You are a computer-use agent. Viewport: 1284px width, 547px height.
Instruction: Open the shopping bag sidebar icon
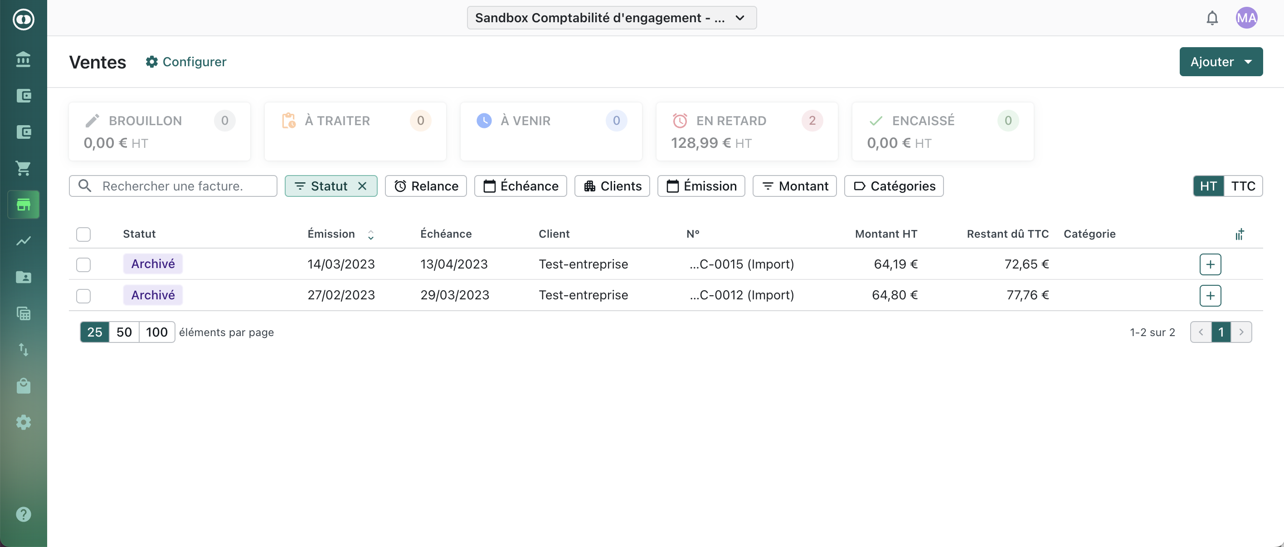click(23, 386)
